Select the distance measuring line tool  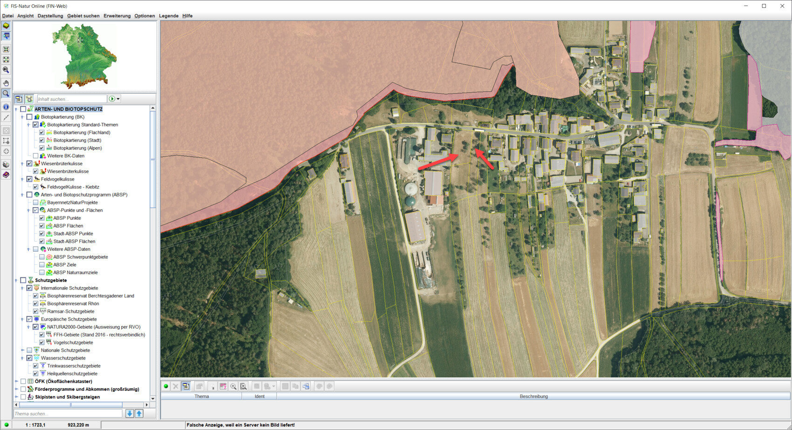(6, 118)
